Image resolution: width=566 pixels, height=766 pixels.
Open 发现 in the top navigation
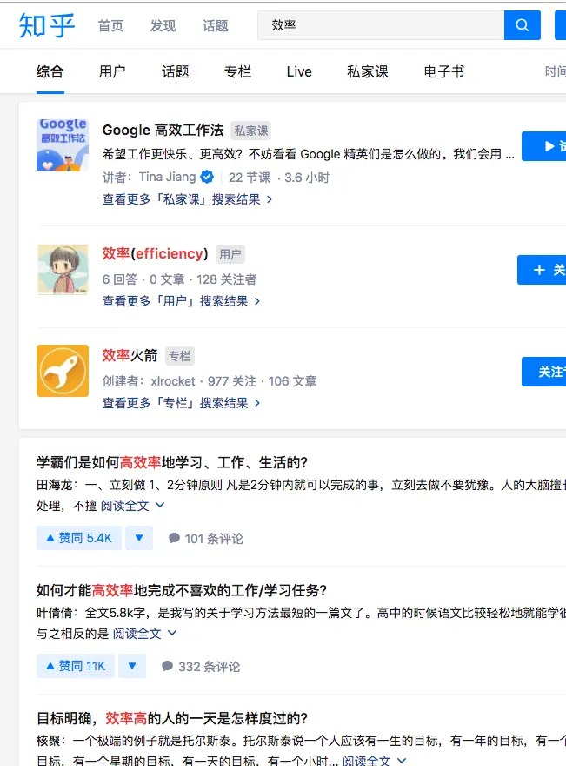[x=163, y=25]
